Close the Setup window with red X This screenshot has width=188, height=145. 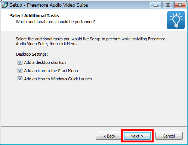pyautogui.click(x=180, y=5)
